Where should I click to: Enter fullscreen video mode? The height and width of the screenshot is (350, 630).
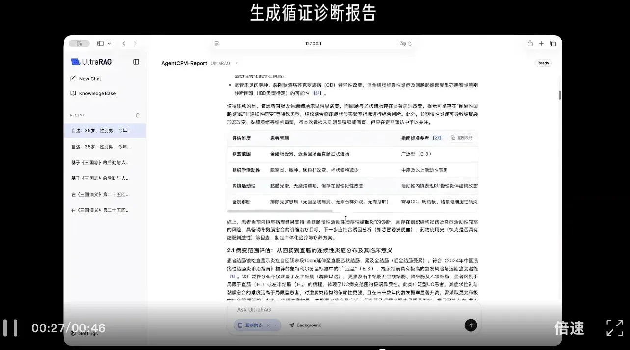(614, 328)
